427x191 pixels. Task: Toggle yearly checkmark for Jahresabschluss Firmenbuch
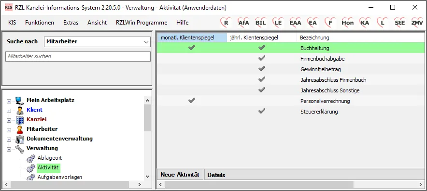click(262, 79)
